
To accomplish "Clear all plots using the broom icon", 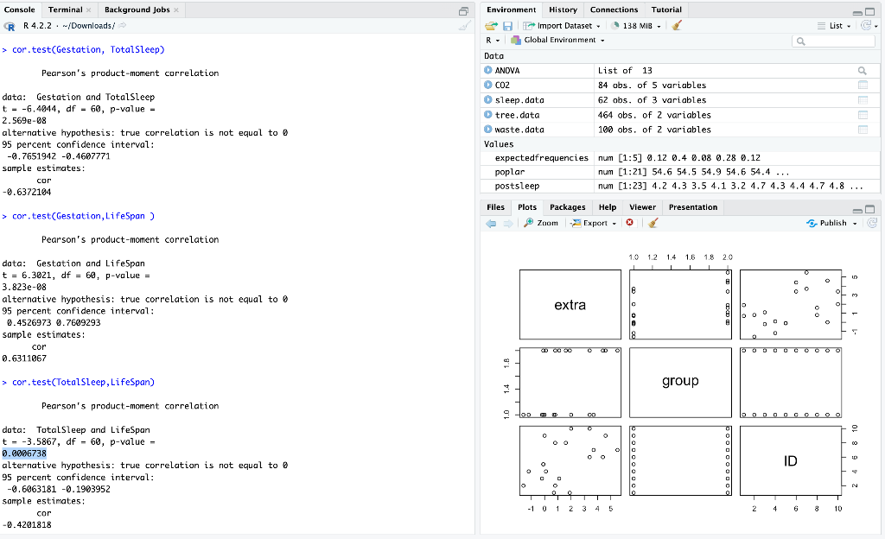I will [x=653, y=222].
